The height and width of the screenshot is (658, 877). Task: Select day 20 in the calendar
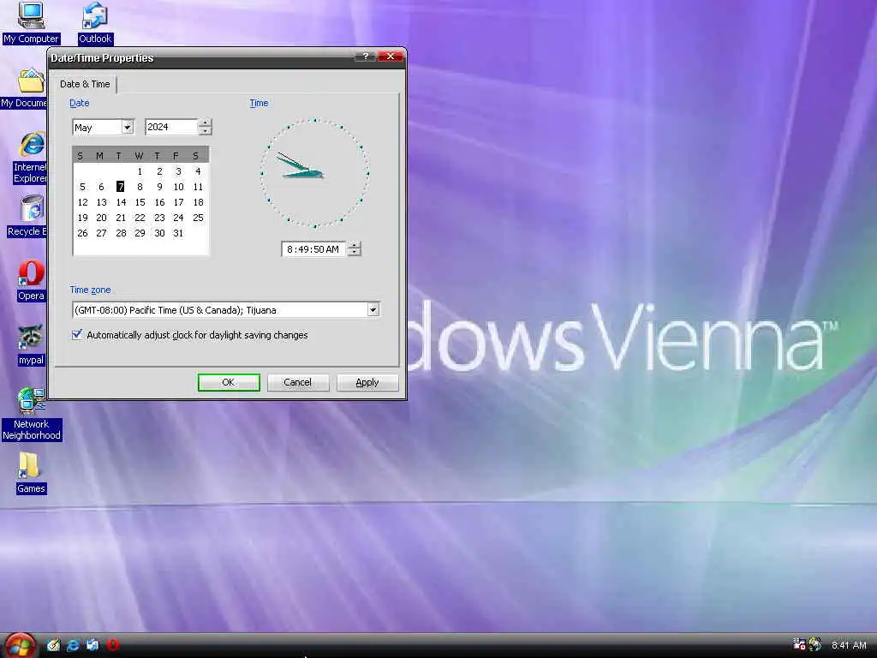click(x=101, y=218)
